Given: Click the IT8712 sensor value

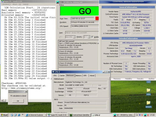Looking at the screenshot, I should tap(86, 95).
